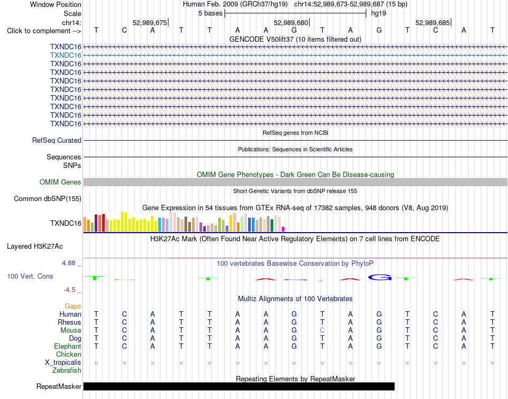Click the large blue G in the PhyloP track
The image size is (508, 399).
tap(380, 278)
